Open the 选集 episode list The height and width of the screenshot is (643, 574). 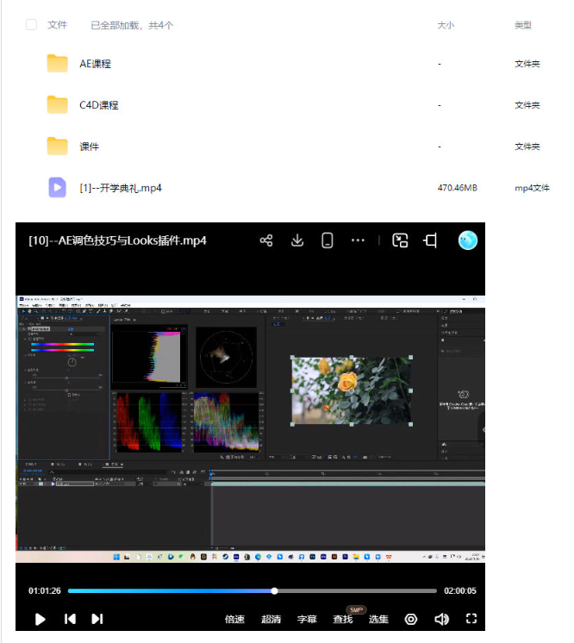point(378,619)
